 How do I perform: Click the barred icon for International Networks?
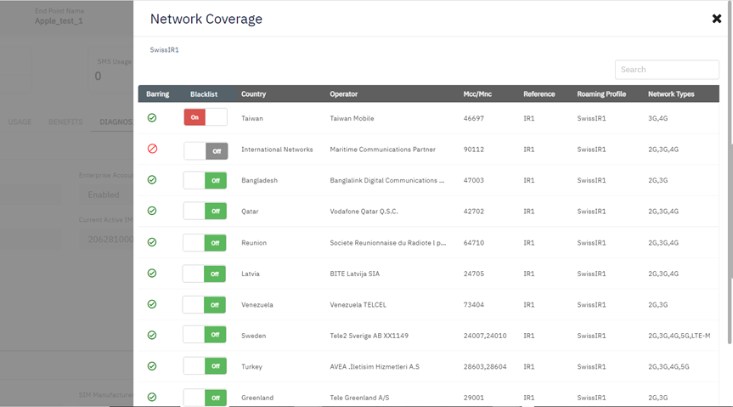[152, 149]
